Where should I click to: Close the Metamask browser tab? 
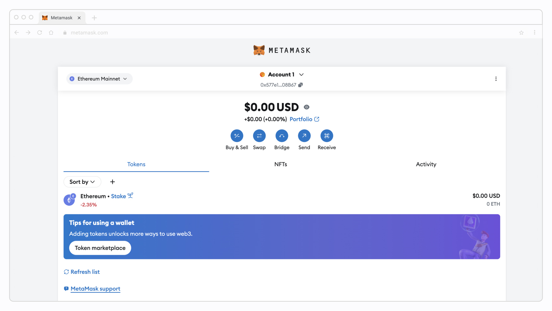click(79, 18)
